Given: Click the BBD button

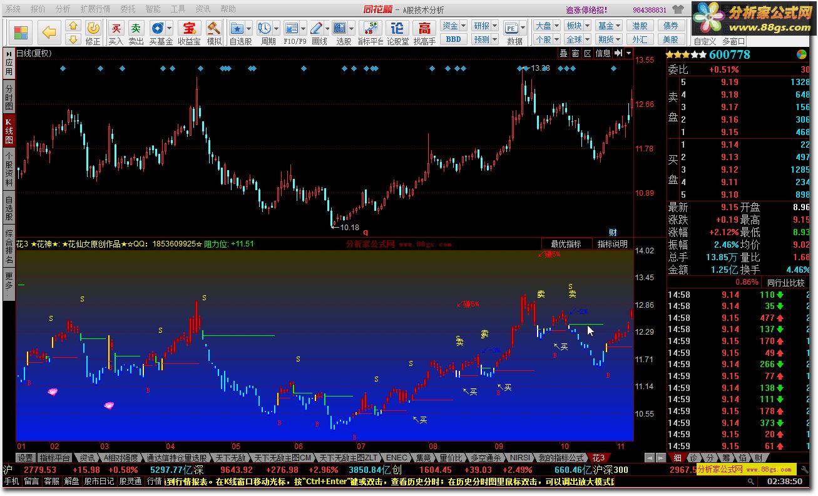Looking at the screenshot, I should tap(454, 39).
